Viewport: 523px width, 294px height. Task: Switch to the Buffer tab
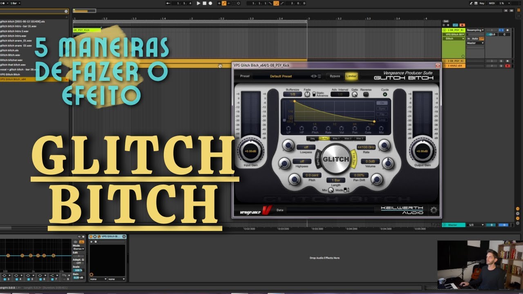point(324,138)
